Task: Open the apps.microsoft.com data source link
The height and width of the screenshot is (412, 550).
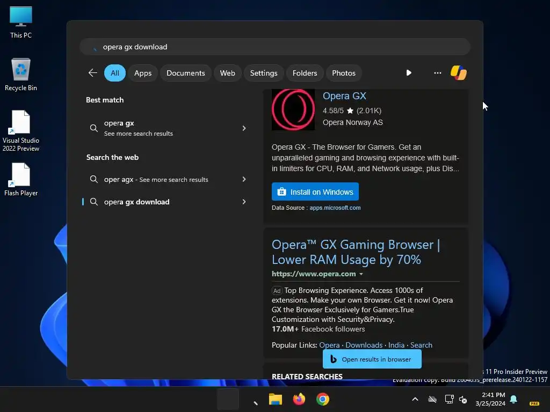Action: (335, 208)
